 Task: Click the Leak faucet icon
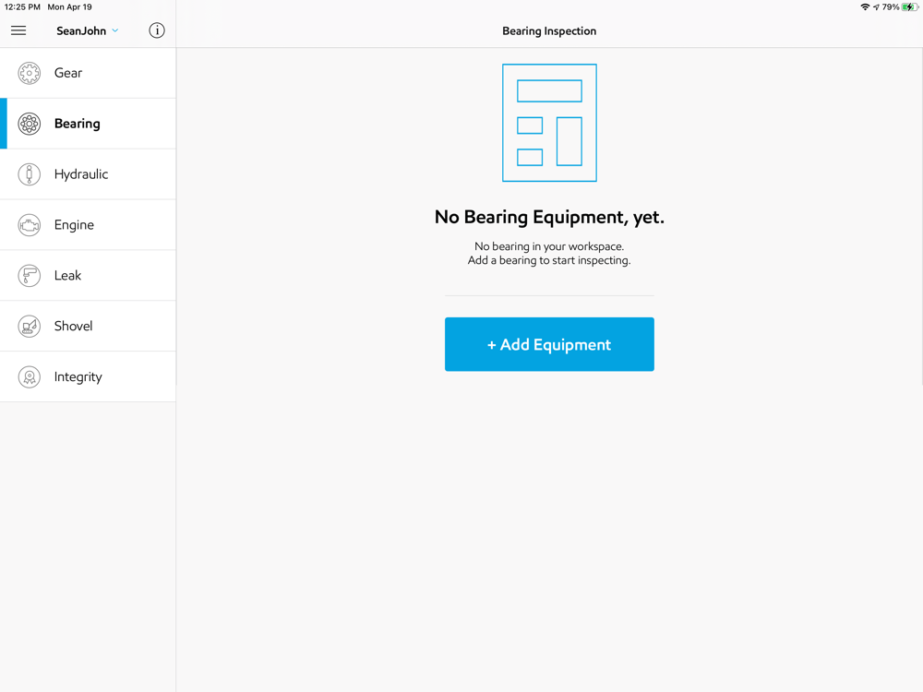tap(29, 275)
